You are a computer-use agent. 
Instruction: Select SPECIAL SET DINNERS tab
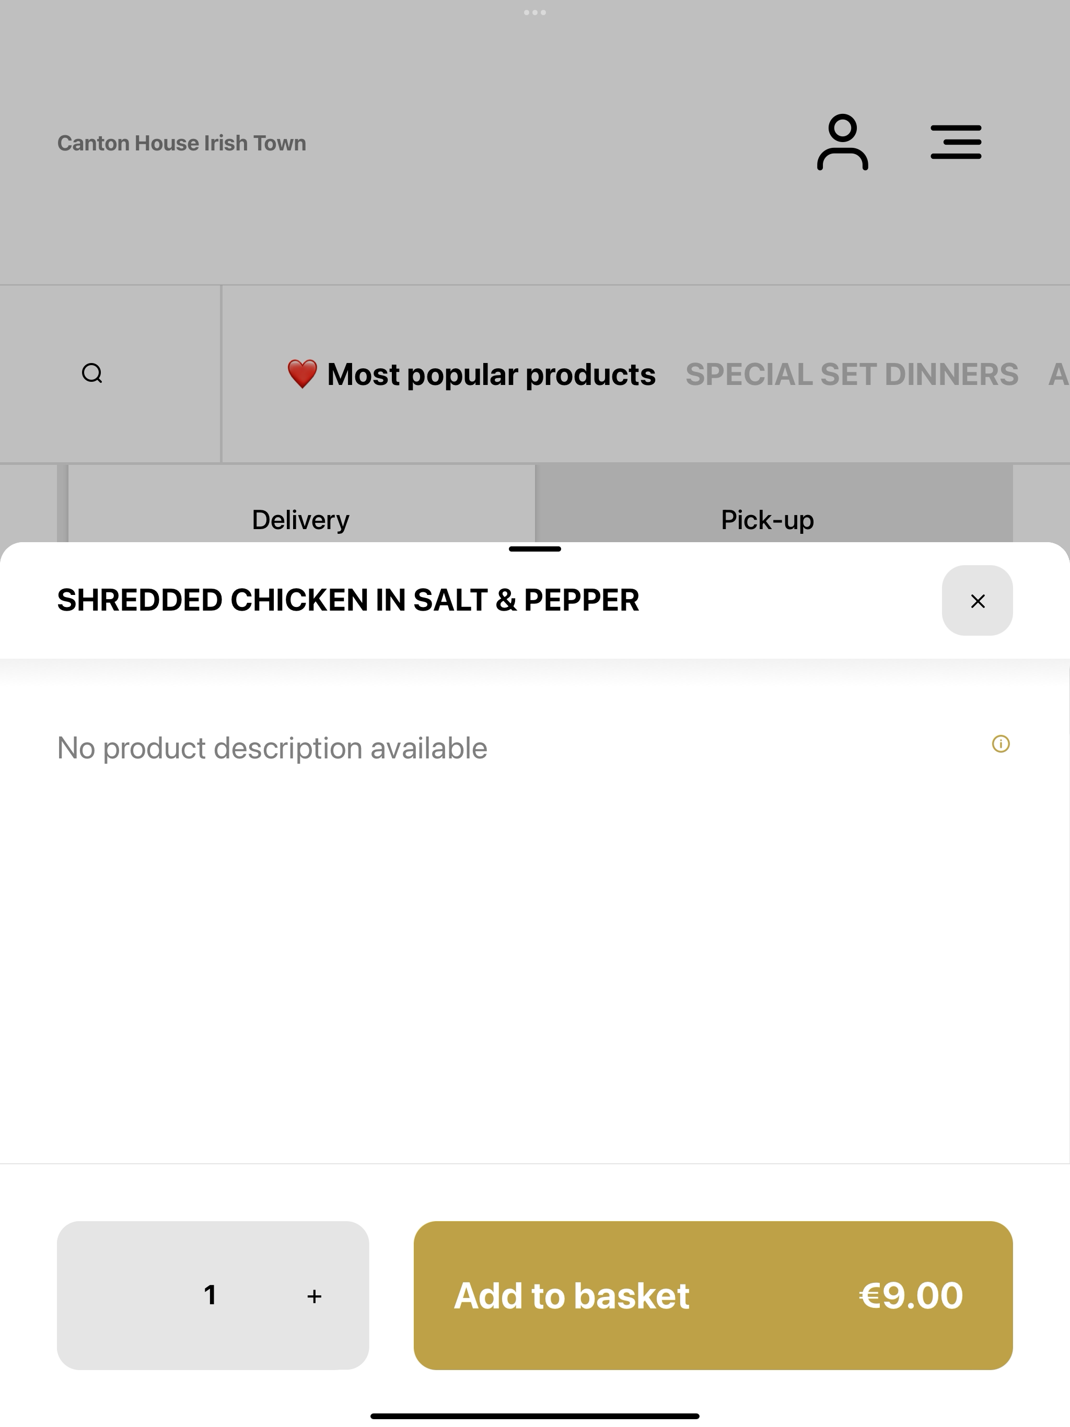pos(852,374)
